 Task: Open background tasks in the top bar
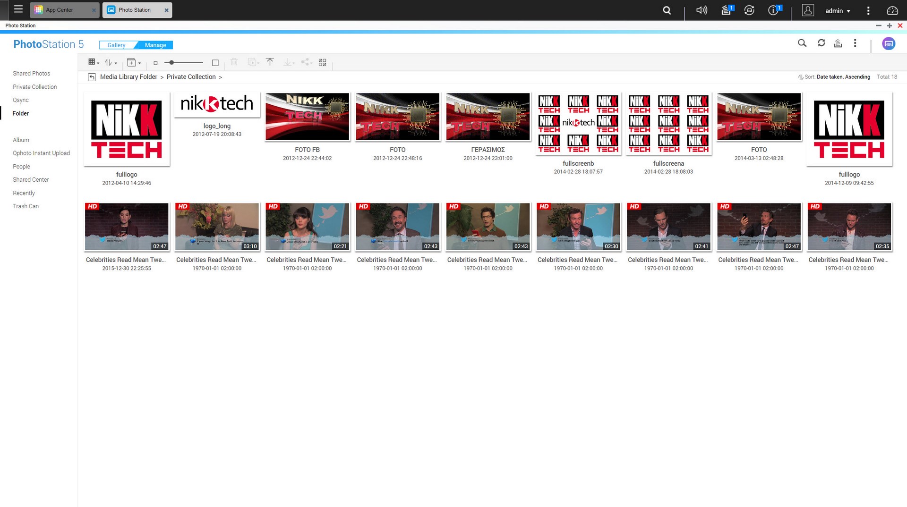727,10
